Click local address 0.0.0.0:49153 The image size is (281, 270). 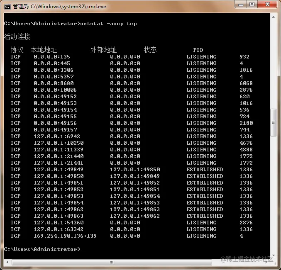pos(55,103)
